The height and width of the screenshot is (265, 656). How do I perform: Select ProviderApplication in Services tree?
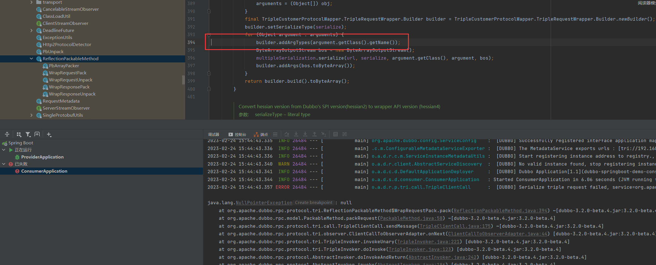tap(42, 157)
